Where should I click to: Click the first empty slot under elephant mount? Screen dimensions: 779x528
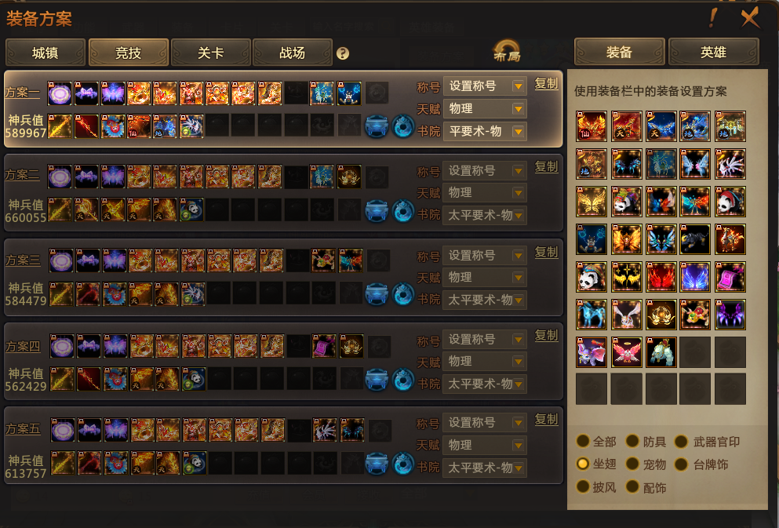[592, 389]
